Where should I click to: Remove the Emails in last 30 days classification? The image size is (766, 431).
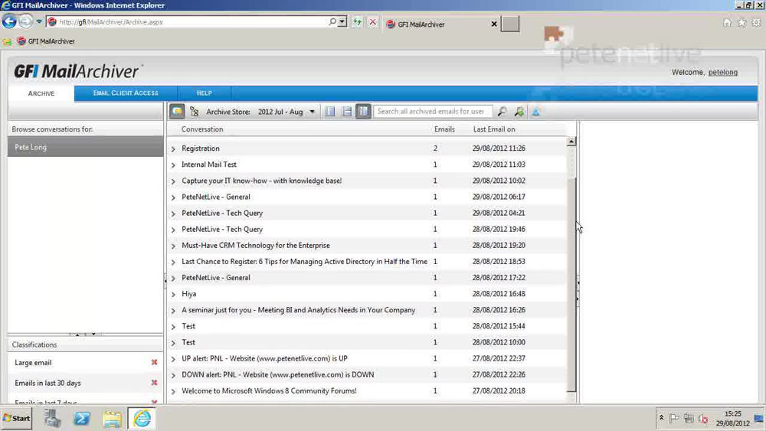155,383
